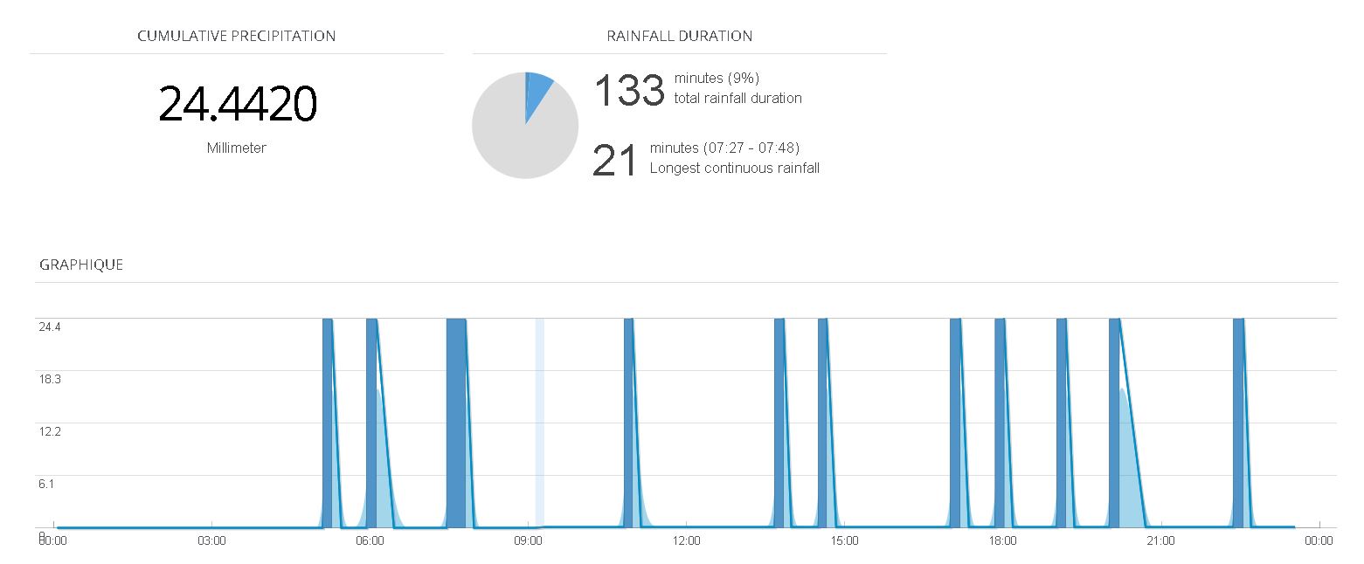This screenshot has height=564, width=1364.
Task: Click the "total rainfall duration" label
Action: click(737, 98)
